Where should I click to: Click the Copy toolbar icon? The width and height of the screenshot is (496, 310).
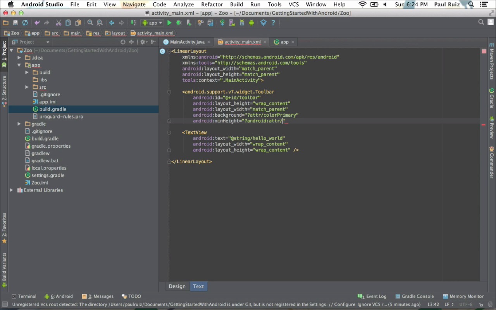[68, 23]
